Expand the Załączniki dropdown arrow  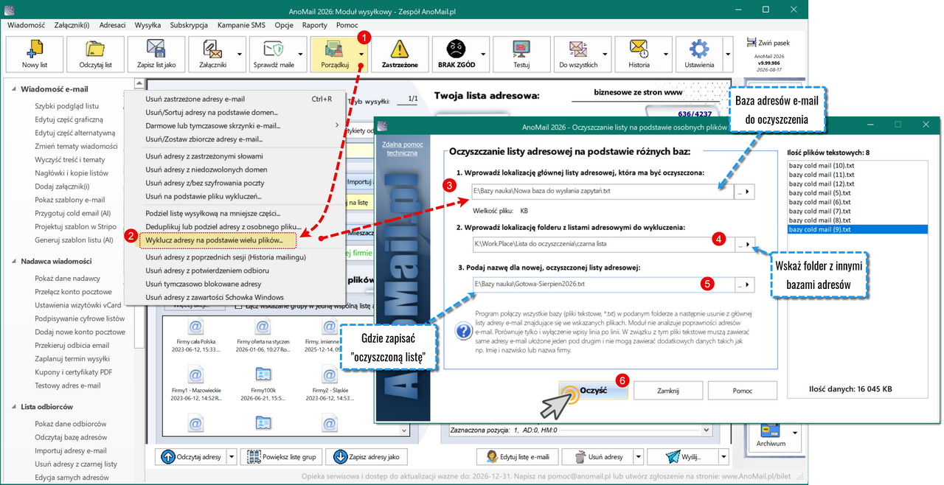(x=240, y=54)
